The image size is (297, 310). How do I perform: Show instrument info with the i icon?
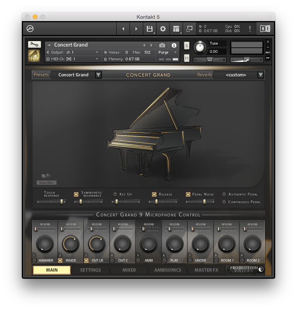pyautogui.click(x=174, y=45)
